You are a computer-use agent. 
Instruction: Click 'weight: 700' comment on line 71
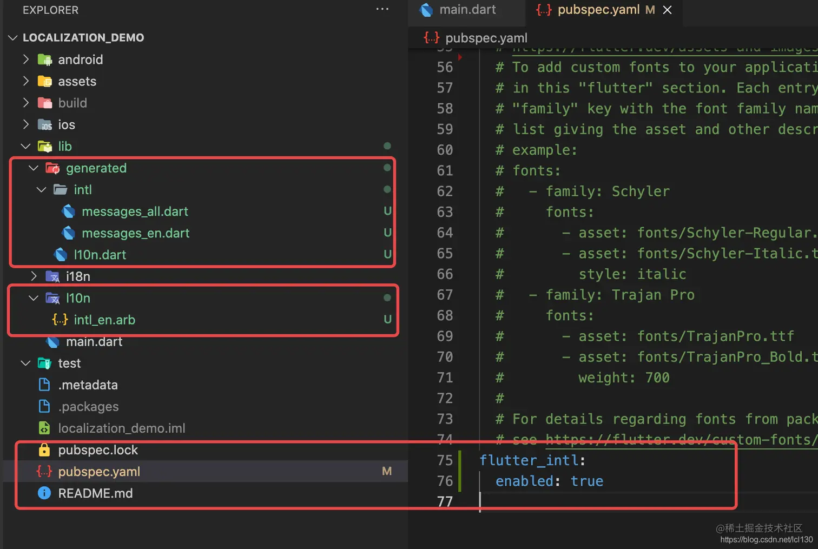pyautogui.click(x=624, y=378)
